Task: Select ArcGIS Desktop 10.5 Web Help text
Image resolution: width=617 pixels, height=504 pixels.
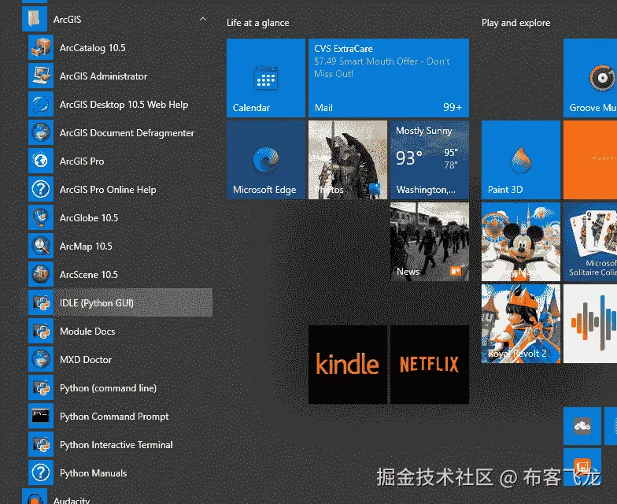Action: pyautogui.click(x=124, y=105)
